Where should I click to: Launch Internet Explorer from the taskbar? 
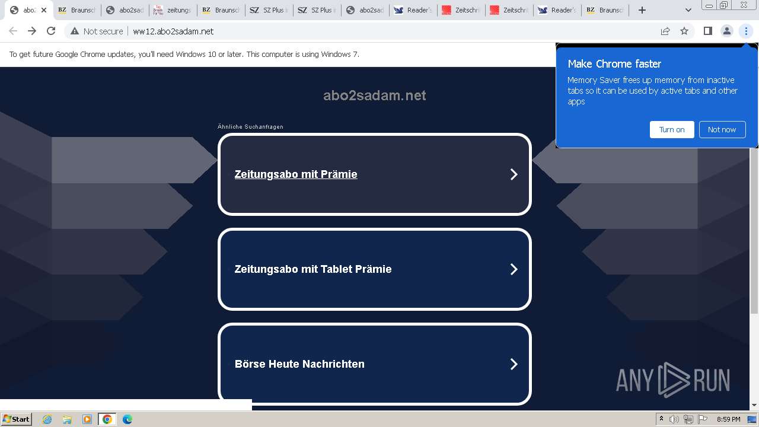47,419
